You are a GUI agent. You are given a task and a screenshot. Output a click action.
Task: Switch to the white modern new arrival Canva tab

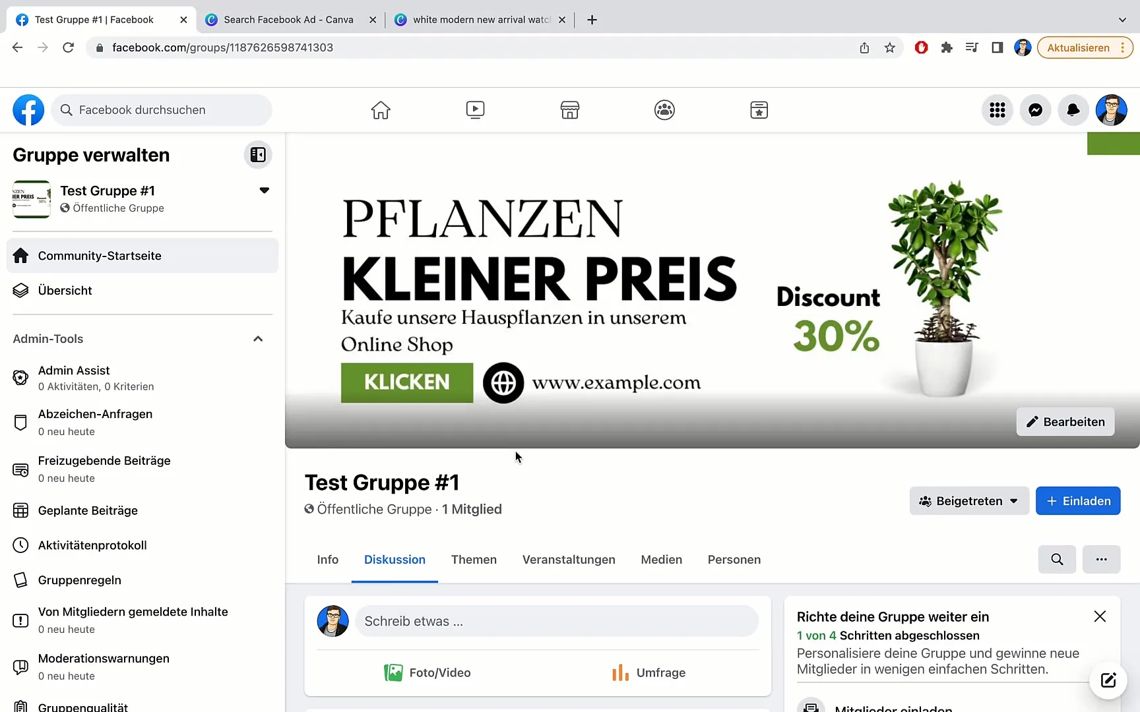481,20
